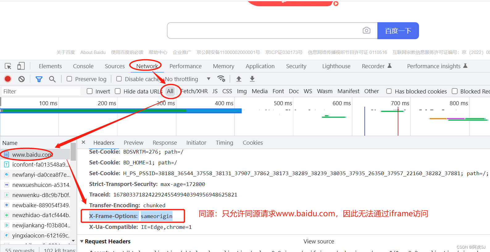Open the Performance insights tab
The height and width of the screenshot is (252, 490).
point(437,66)
